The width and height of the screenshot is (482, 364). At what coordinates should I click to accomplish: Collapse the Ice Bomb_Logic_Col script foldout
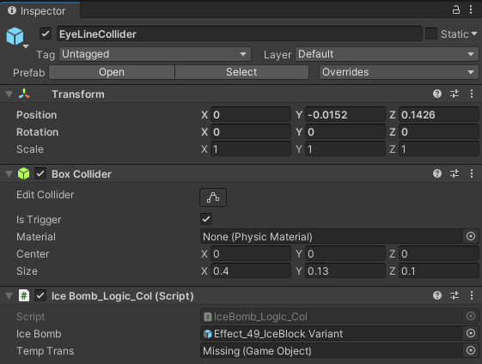click(9, 296)
